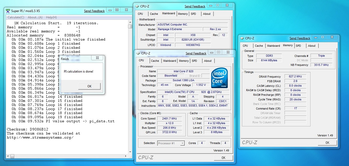The image size is (349, 166).
Task: Open the About...(A) menu in Super PI
Action: coord(35,17)
